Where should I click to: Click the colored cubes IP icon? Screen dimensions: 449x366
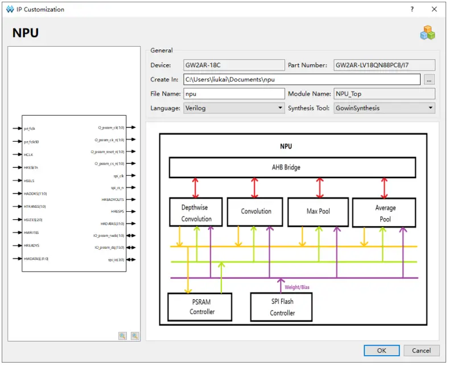pos(427,34)
